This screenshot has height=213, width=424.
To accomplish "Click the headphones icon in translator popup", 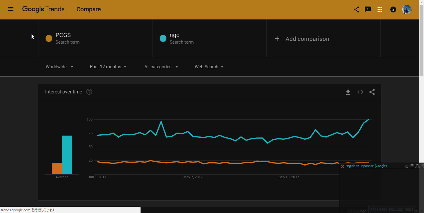I will pos(417,166).
